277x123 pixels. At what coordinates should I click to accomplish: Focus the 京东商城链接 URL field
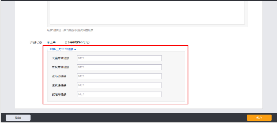pyautogui.click(x=119, y=67)
